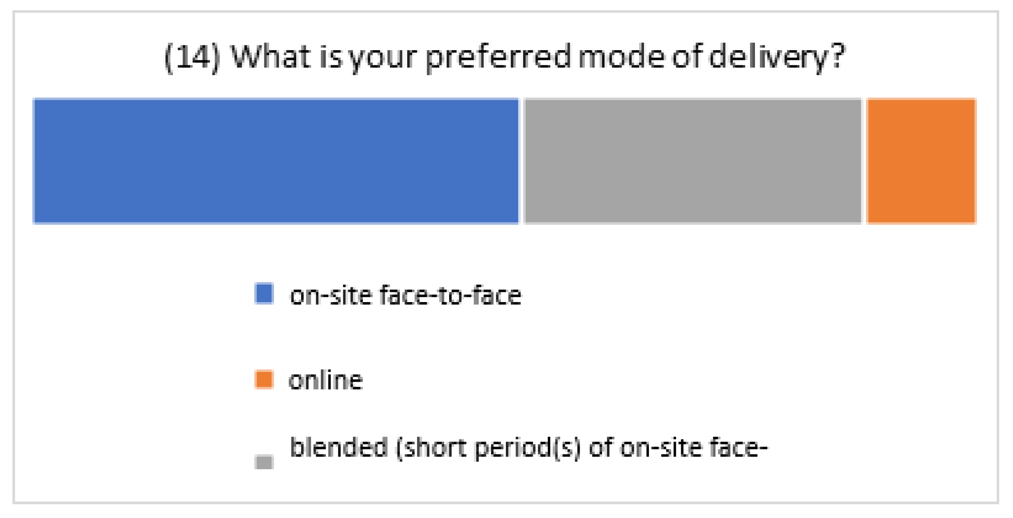1013x518 pixels.
Task: Click the divider between blue and gray segments
Action: [521, 161]
